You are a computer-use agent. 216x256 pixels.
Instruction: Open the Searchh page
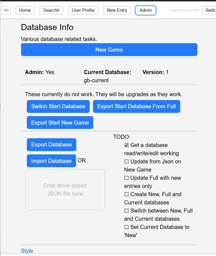[x=51, y=10]
